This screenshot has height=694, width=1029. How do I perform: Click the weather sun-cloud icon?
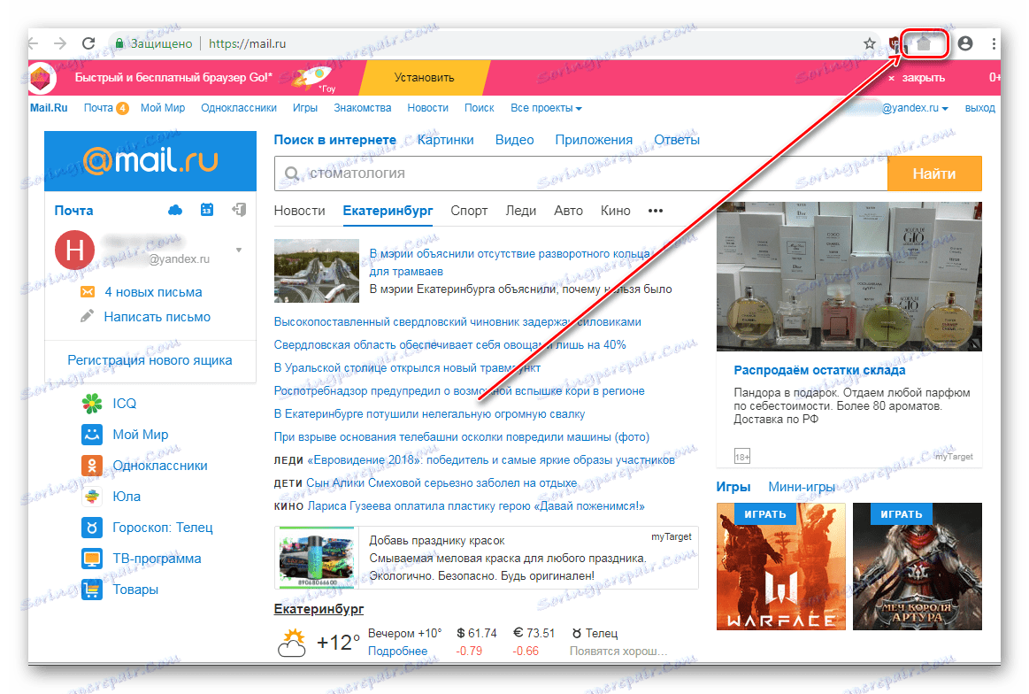292,642
